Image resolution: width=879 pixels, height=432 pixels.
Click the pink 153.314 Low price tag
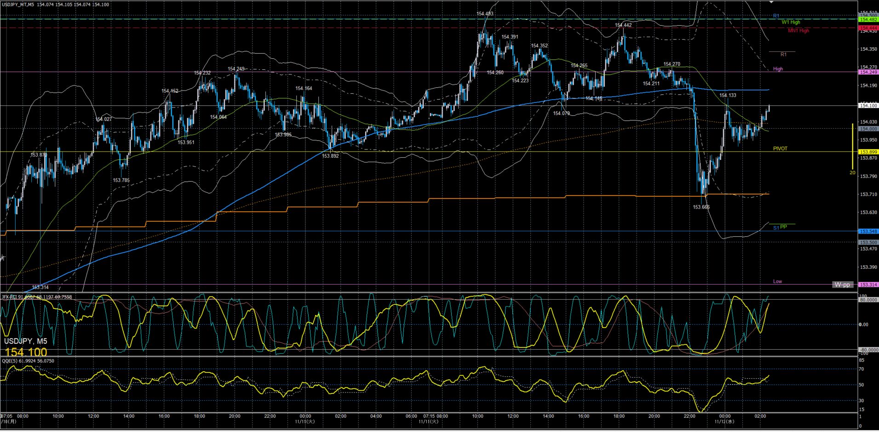click(x=868, y=284)
